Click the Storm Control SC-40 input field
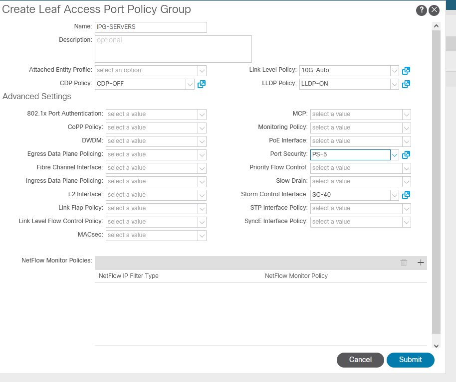 pyautogui.click(x=350, y=195)
